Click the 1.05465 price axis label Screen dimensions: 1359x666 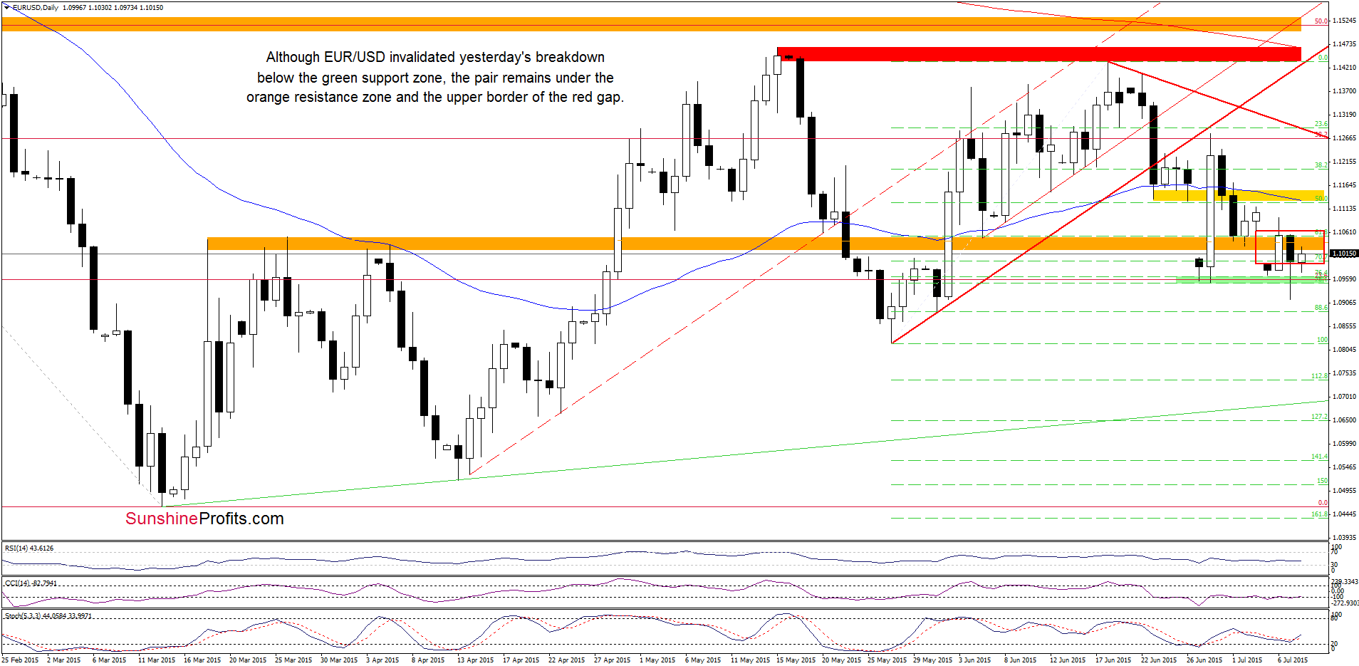[1344, 467]
